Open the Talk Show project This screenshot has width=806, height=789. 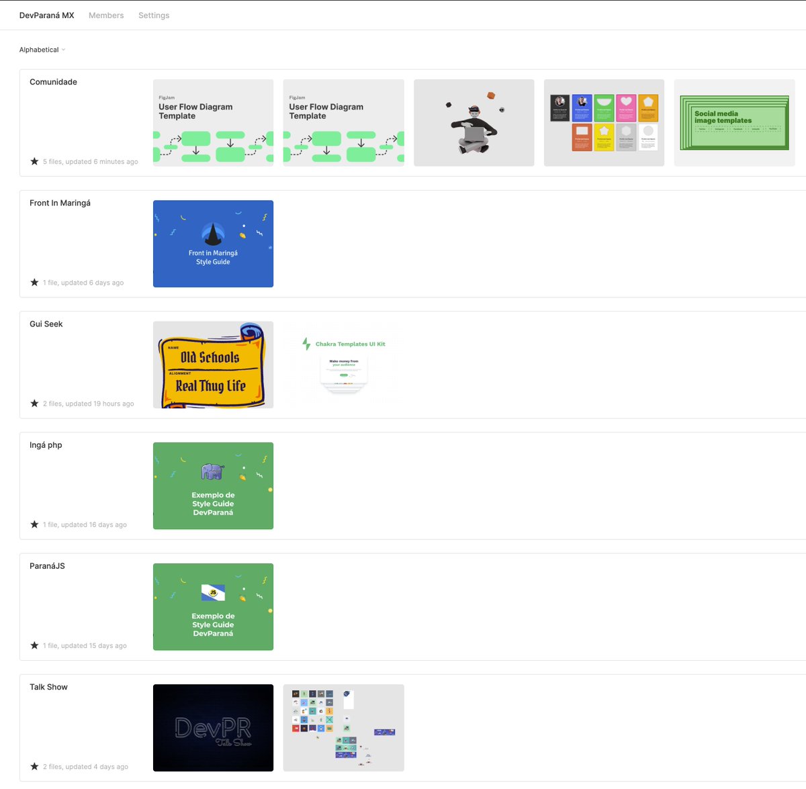48,687
